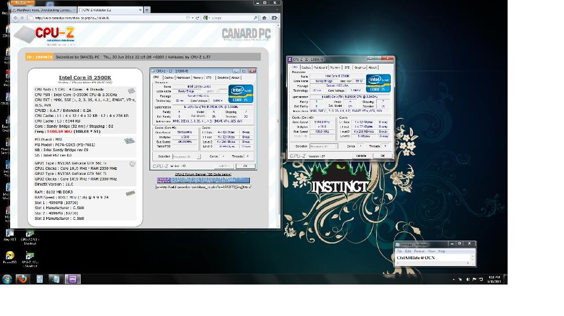Open the Help menu in Notepad
Image resolution: width=564 pixels, height=316 pixels.
442,251
